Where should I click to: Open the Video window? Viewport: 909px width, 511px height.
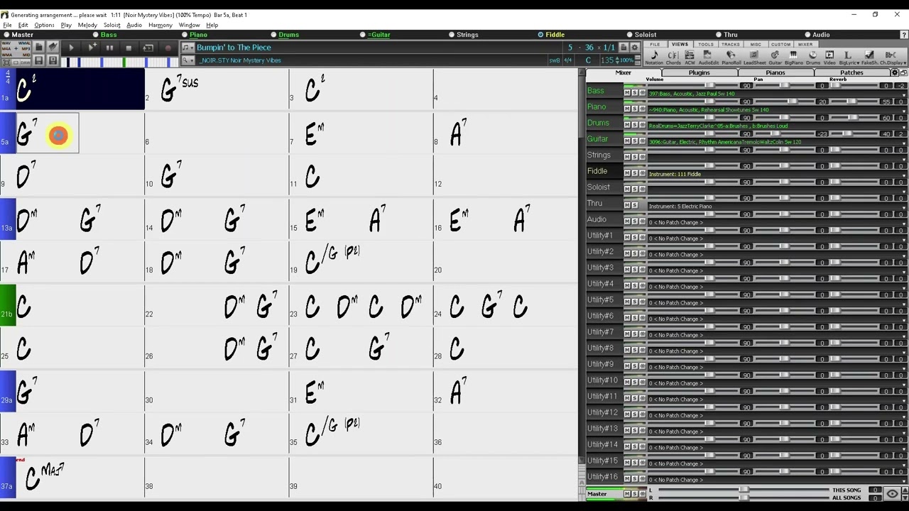tap(829, 57)
